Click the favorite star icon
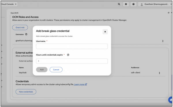 click(169, 13)
